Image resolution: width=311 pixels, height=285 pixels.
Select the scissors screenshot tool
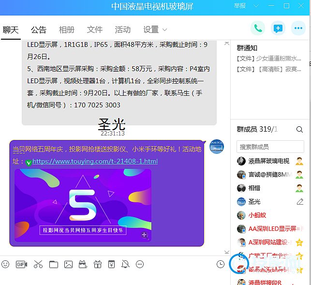38,264
